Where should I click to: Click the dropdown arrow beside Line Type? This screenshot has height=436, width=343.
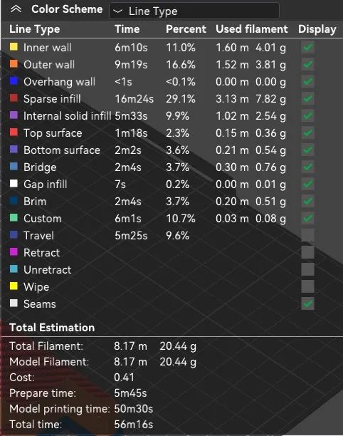coord(118,11)
